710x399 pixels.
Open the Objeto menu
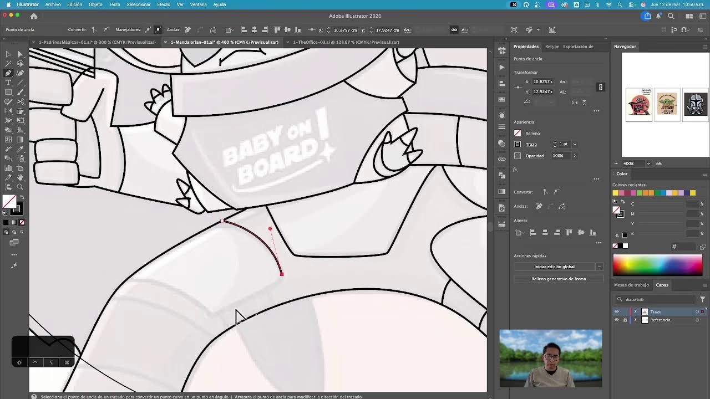[95, 4]
